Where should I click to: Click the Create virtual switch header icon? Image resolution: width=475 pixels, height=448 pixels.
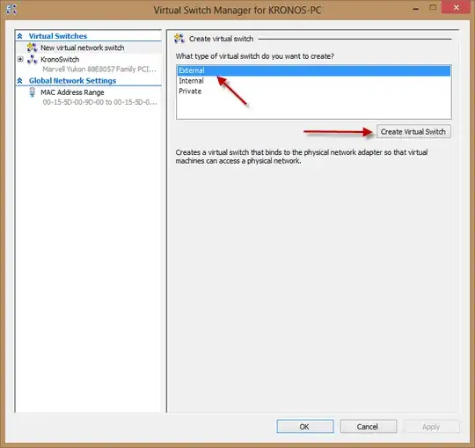(179, 39)
